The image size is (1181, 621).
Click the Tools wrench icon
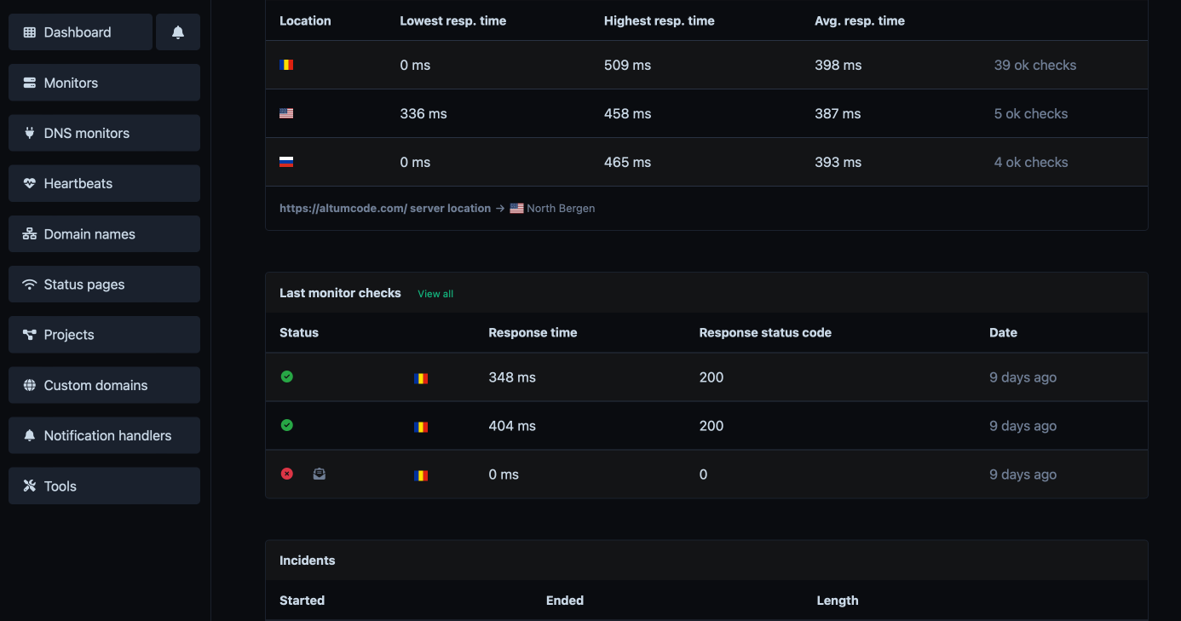[30, 486]
